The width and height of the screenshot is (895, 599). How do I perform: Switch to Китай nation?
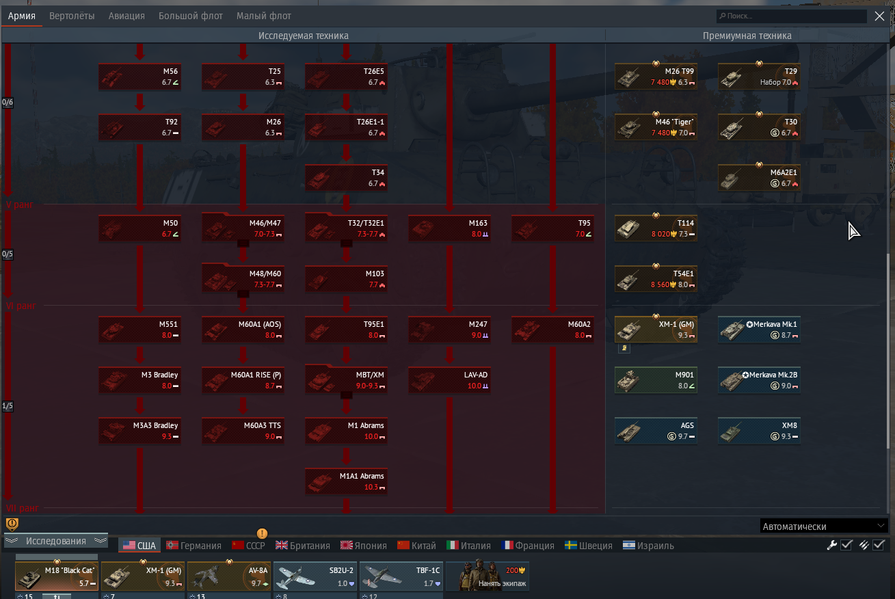(x=416, y=546)
